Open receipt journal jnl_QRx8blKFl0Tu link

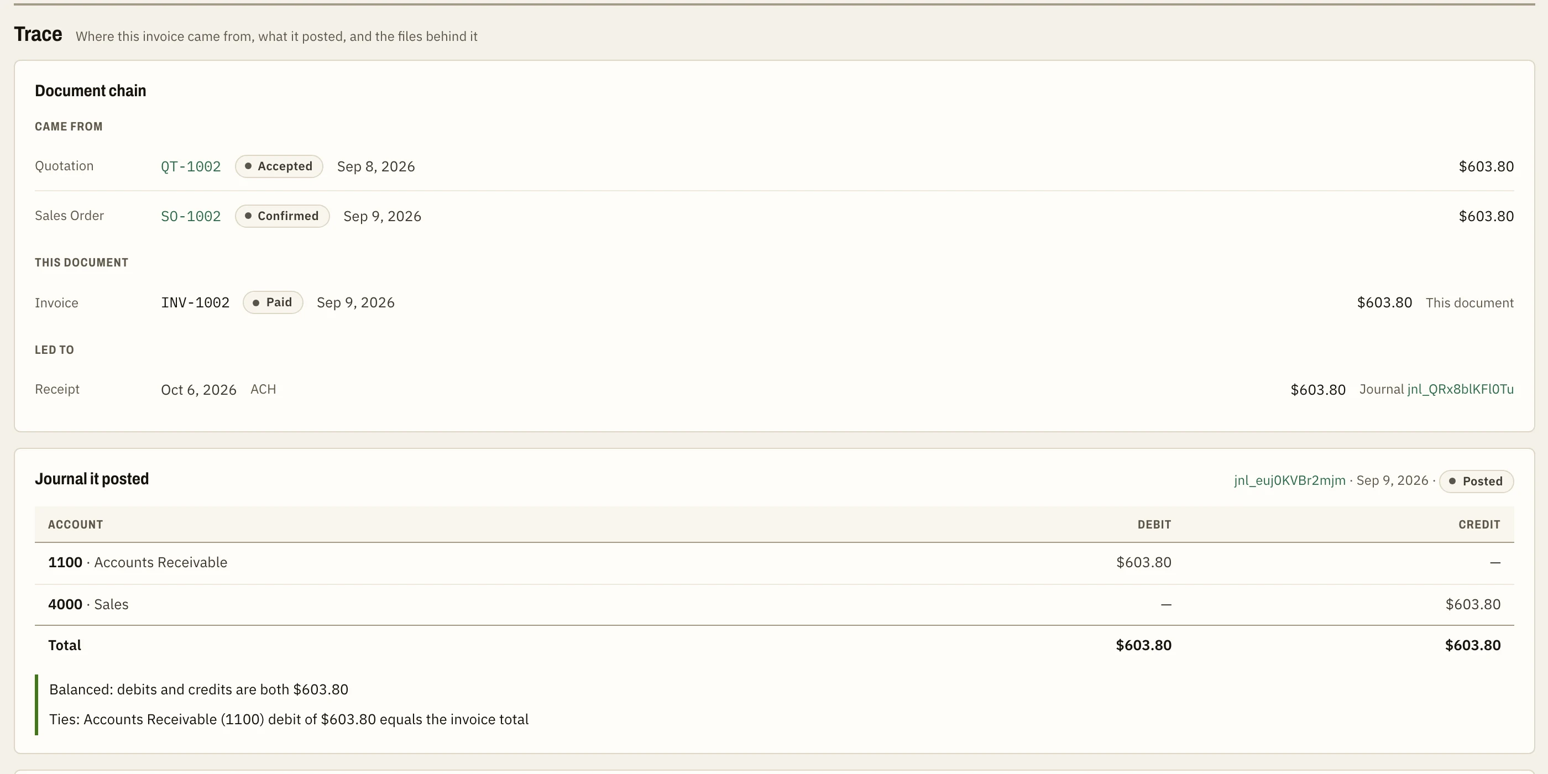click(1460, 389)
